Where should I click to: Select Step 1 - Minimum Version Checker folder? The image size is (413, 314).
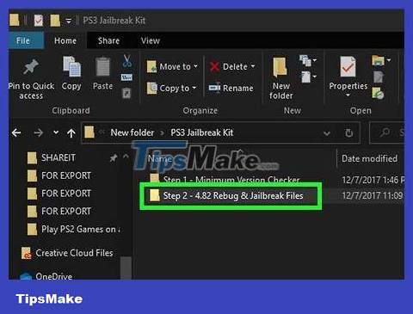pos(225,179)
